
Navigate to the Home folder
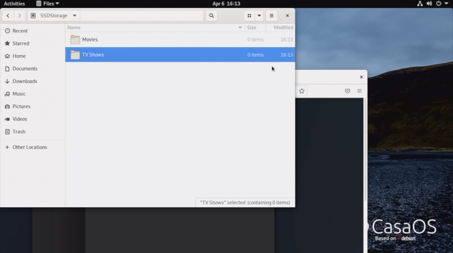point(19,56)
